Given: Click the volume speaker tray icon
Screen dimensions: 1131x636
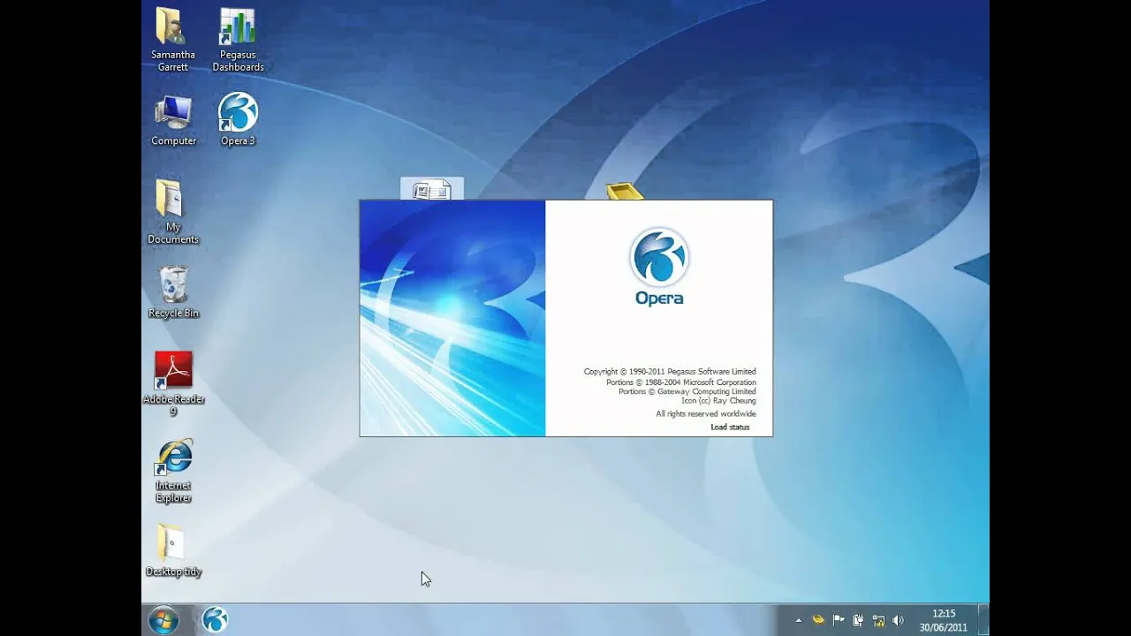Looking at the screenshot, I should 899,620.
